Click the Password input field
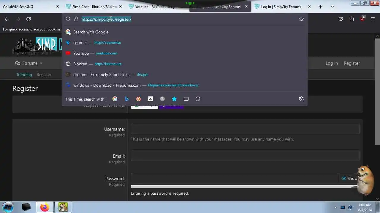380x213 pixels. tap(235, 178)
